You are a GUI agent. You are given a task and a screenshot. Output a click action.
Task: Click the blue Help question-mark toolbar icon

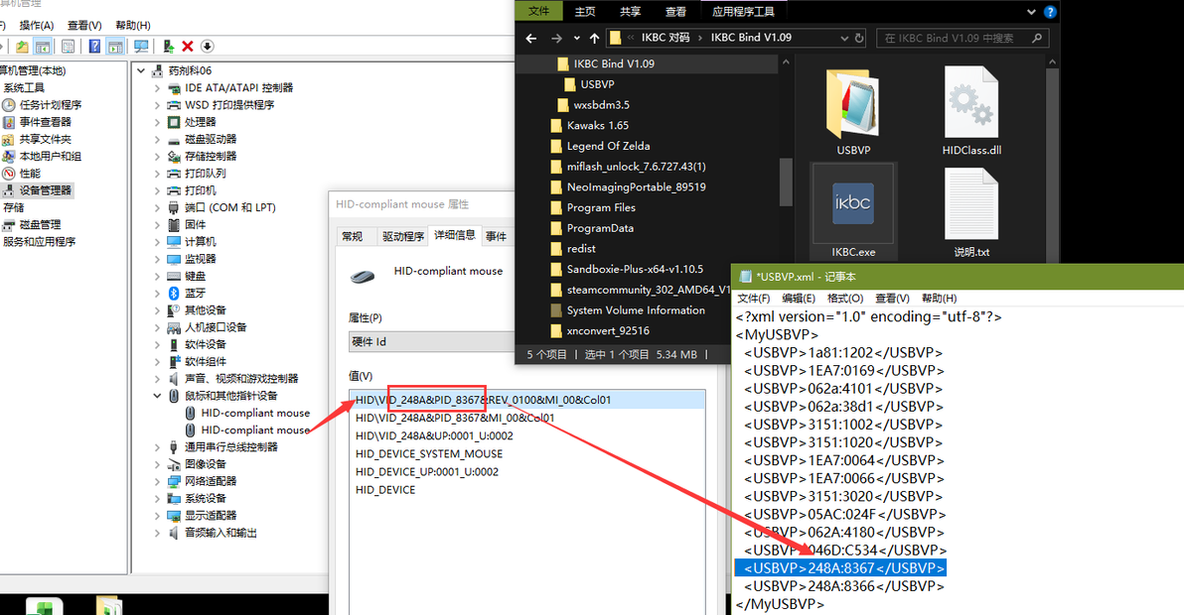point(94,47)
